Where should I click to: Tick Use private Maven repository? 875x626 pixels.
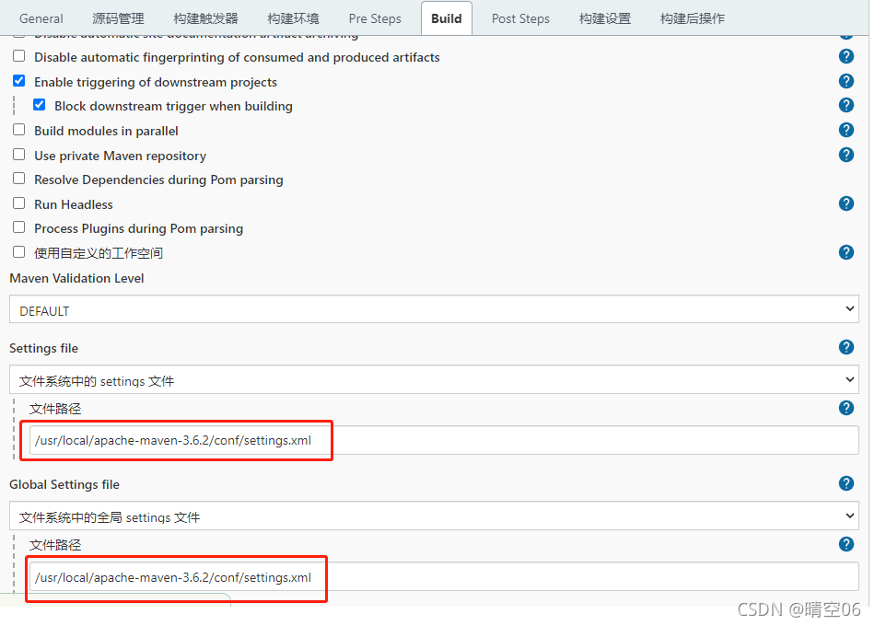pyautogui.click(x=19, y=155)
